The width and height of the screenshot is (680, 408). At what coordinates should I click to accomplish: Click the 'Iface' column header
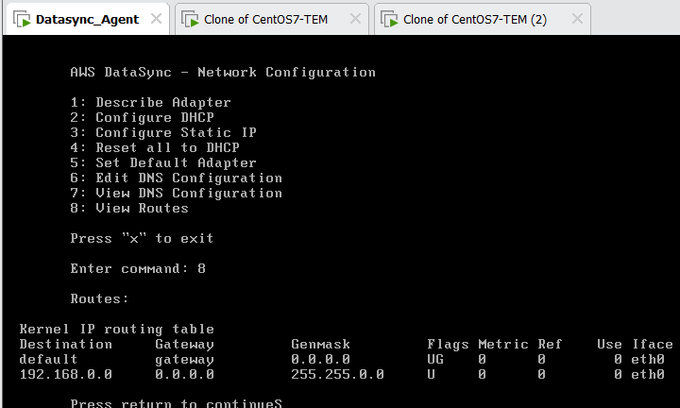click(x=653, y=345)
